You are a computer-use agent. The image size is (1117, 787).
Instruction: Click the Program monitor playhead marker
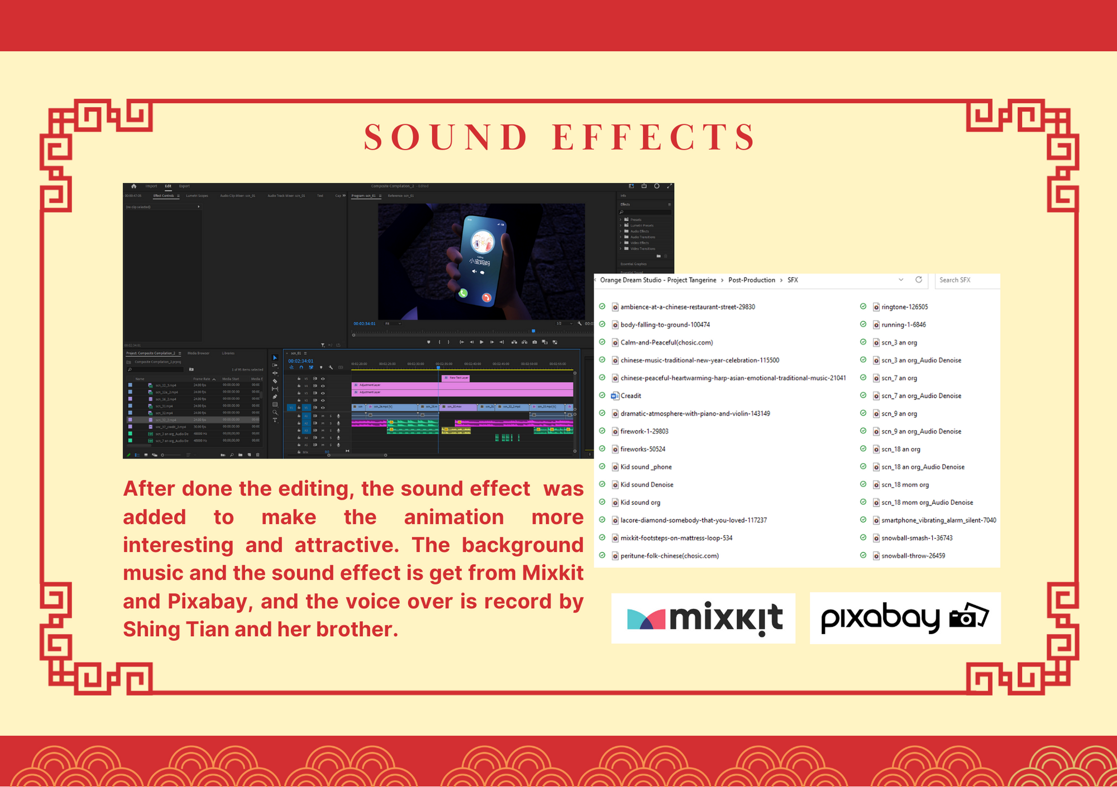click(x=533, y=331)
